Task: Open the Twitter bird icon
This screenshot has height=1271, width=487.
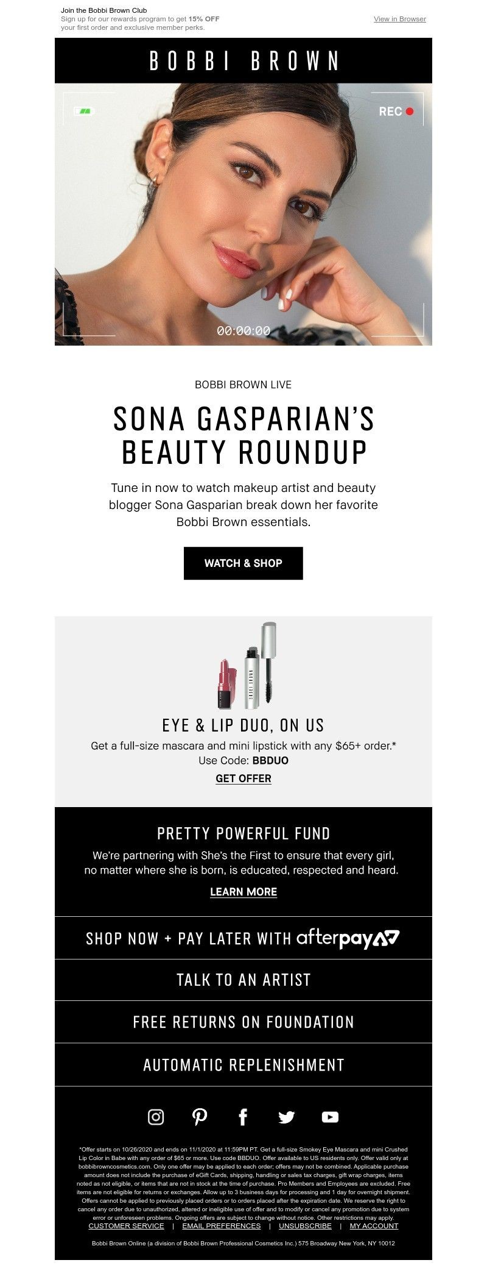Action: [x=286, y=1117]
